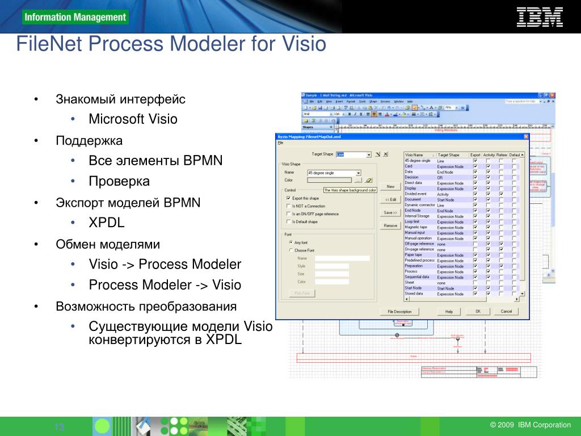Image resolution: width=581 pixels, height=436 pixels.
Task: Enable the Is NOT a Connection checkbox
Action: 289,206
